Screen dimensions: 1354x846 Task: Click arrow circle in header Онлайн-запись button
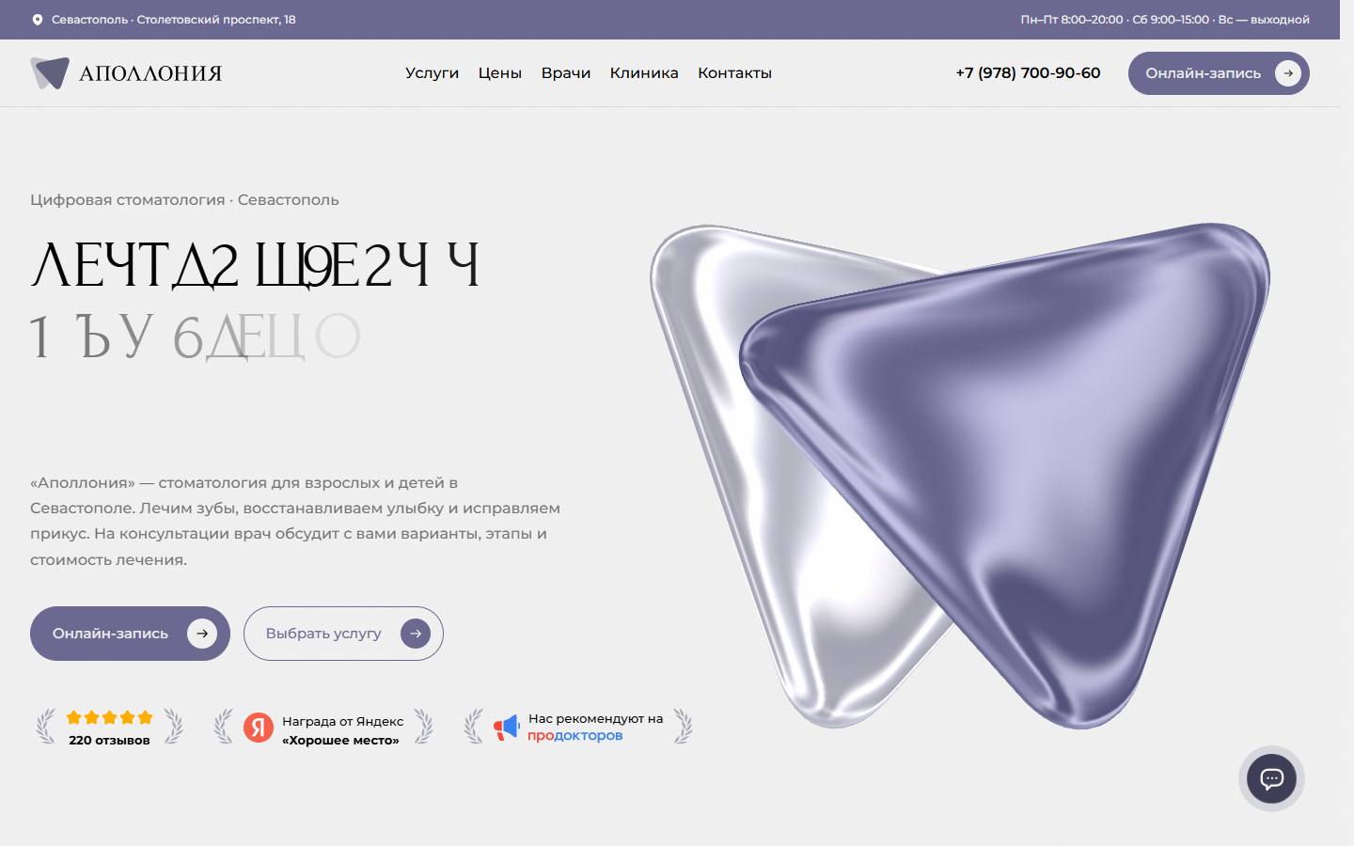[1288, 73]
